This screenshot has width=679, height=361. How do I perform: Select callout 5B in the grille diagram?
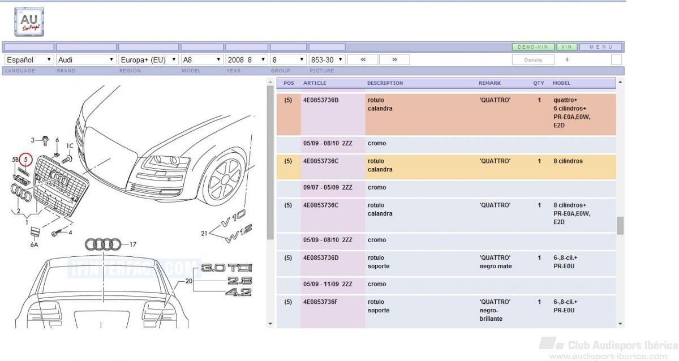[15, 161]
